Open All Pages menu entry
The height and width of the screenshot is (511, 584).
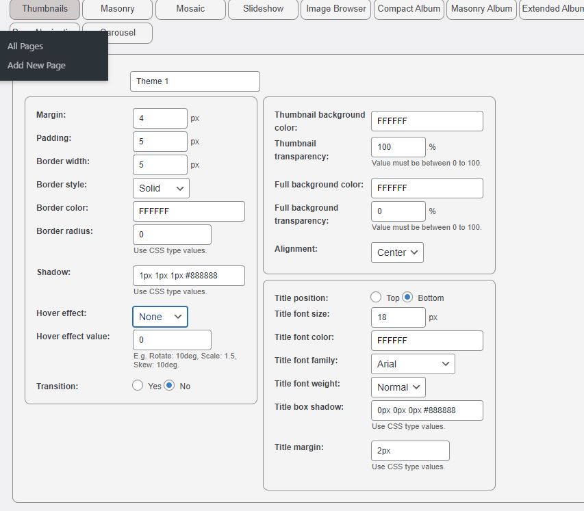(x=25, y=46)
